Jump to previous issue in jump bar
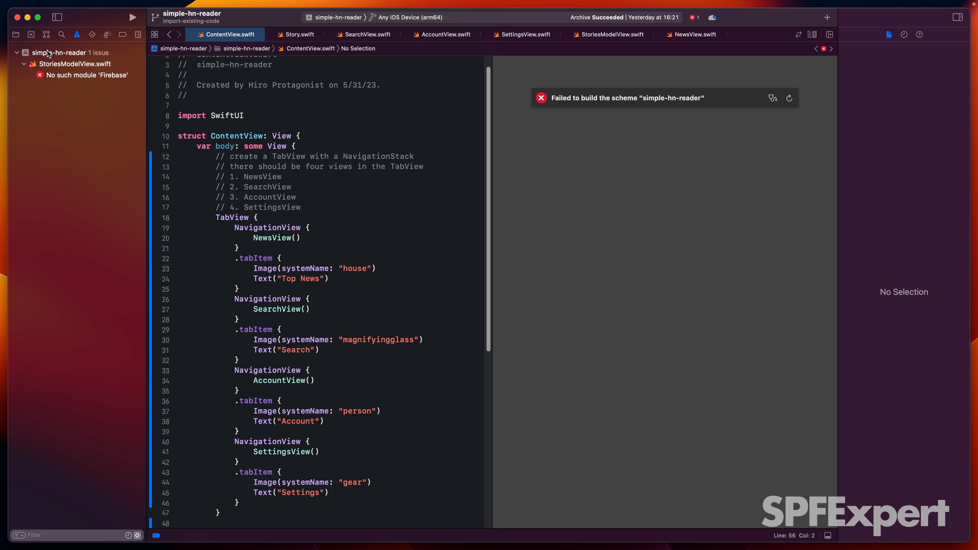978x550 pixels. pyautogui.click(x=816, y=49)
